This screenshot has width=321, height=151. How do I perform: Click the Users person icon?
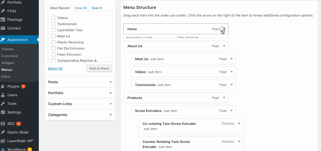tap(3, 95)
